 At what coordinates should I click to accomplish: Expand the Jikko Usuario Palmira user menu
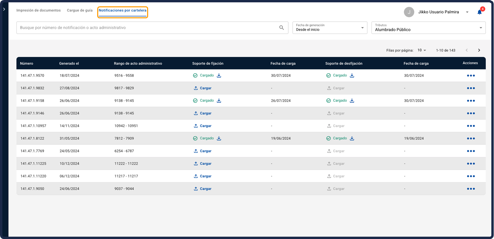point(467,12)
